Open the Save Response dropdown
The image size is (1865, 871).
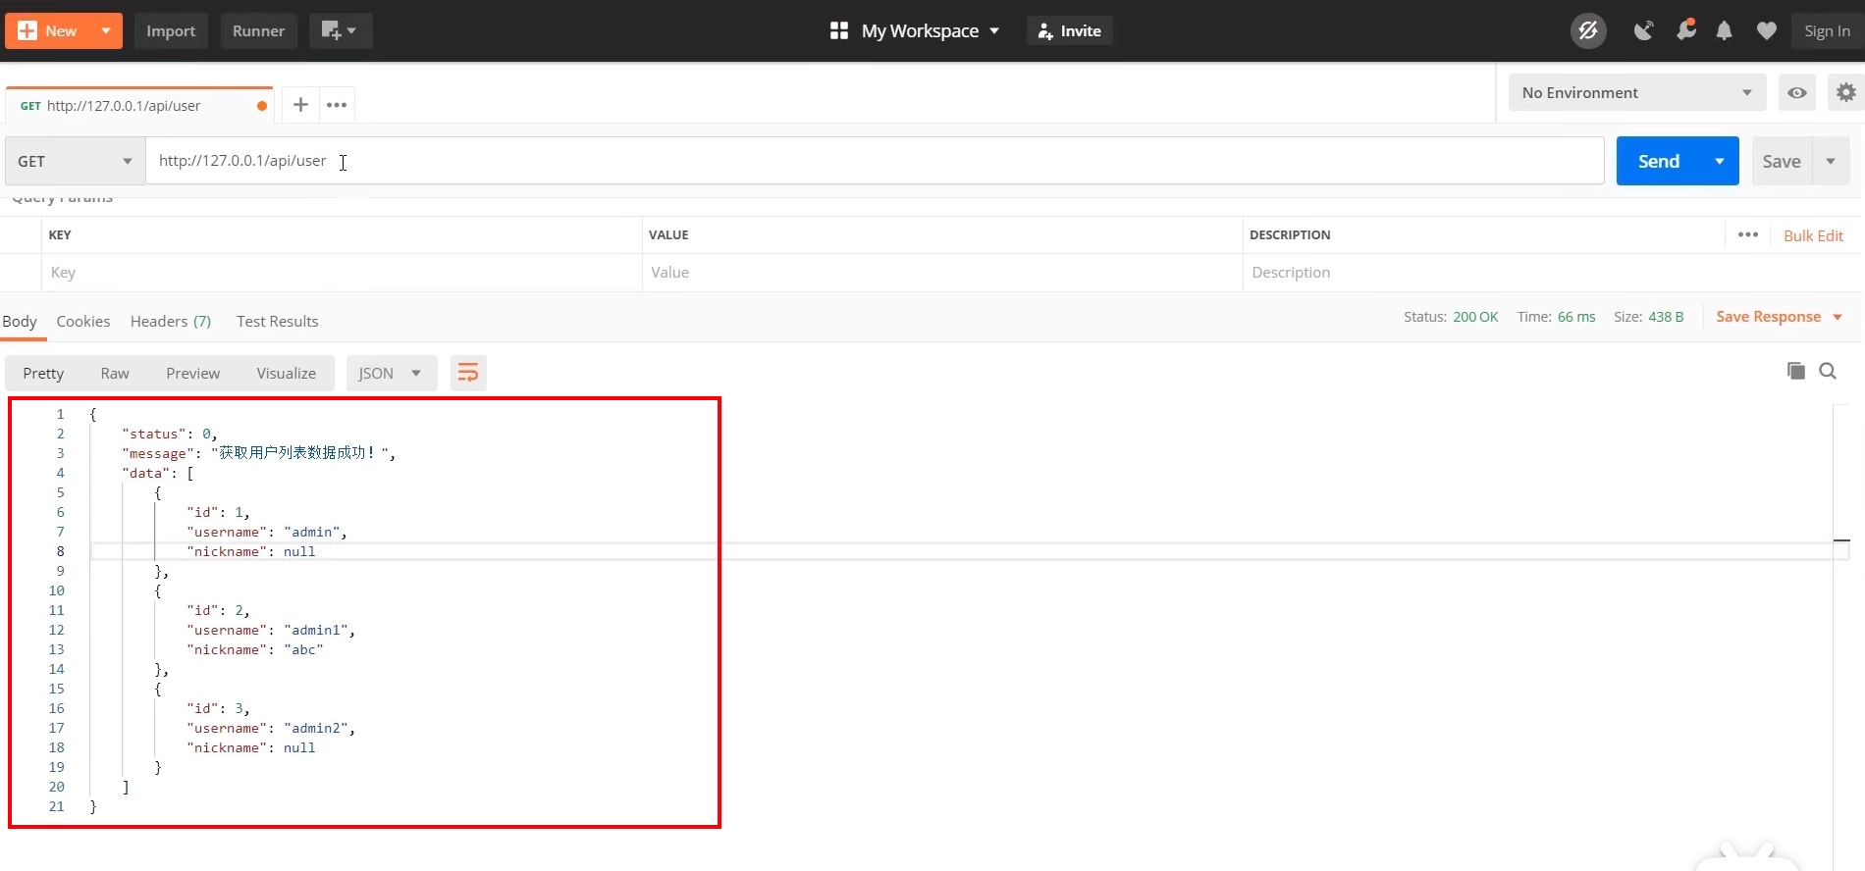pos(1779,317)
